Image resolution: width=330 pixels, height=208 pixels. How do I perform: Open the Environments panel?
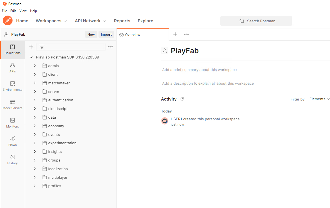(12, 86)
